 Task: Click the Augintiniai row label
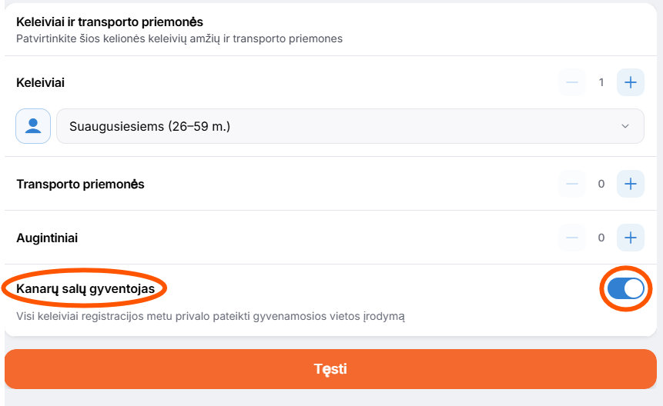(47, 238)
